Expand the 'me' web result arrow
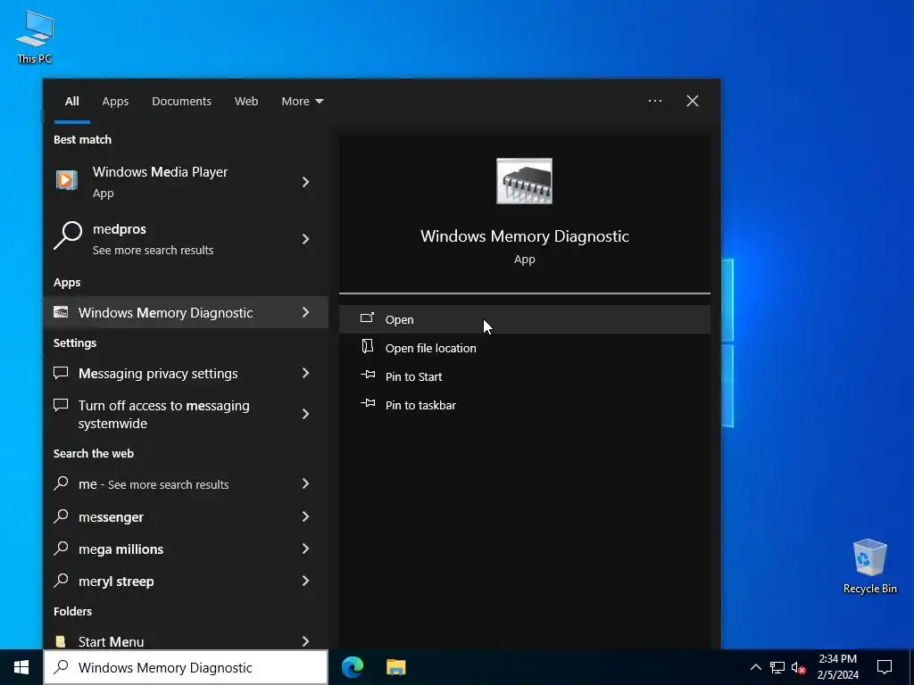The height and width of the screenshot is (685, 914). [x=305, y=484]
